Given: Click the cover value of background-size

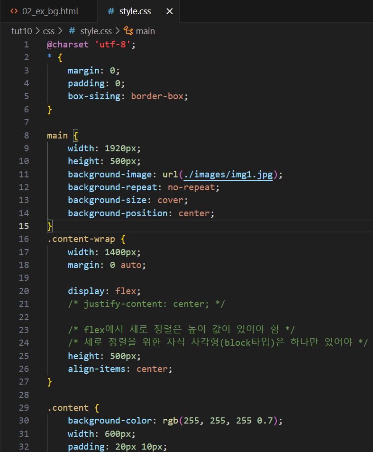Looking at the screenshot, I should [x=170, y=200].
